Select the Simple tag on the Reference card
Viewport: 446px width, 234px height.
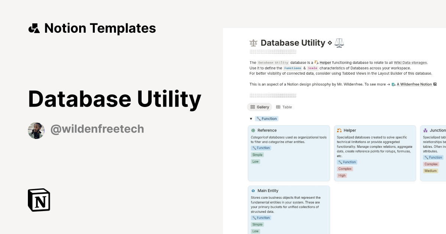[257, 155]
